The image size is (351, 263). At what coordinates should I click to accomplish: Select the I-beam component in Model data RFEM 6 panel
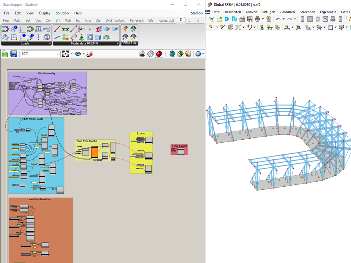[99, 29]
